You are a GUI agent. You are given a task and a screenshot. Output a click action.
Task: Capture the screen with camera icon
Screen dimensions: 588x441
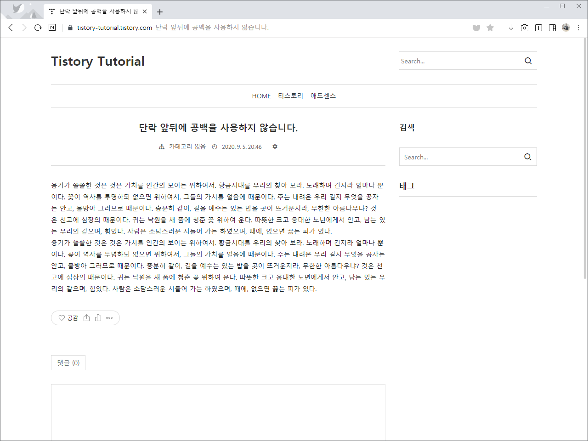[525, 28]
